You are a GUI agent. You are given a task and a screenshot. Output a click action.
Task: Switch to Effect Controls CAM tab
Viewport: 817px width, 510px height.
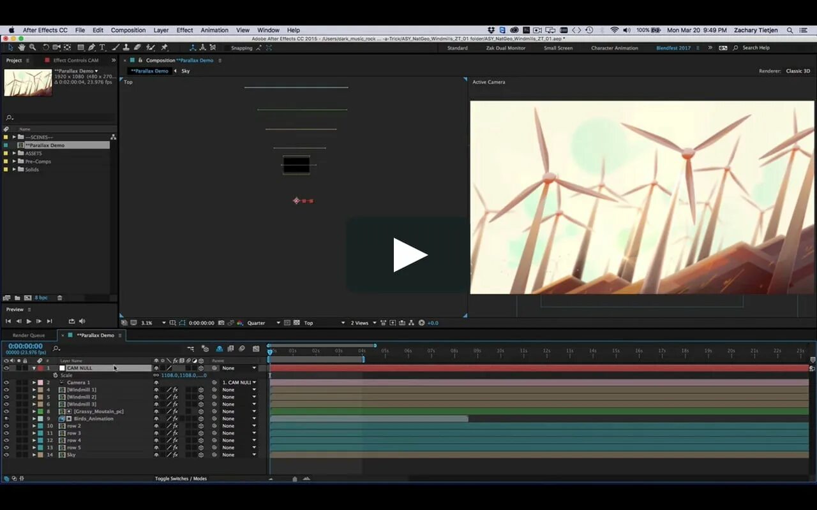pos(76,61)
